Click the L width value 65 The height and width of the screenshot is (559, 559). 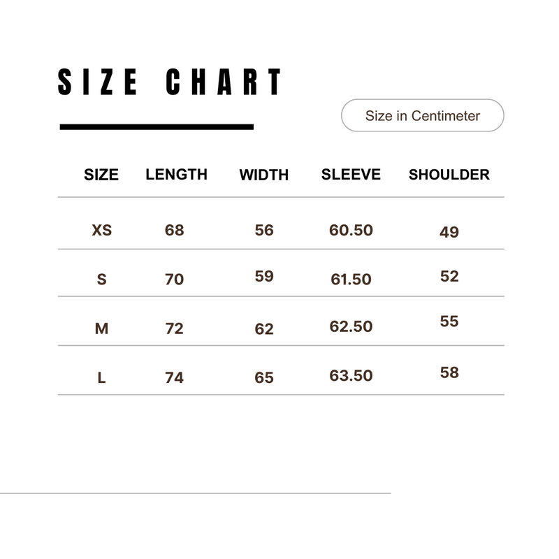(264, 378)
